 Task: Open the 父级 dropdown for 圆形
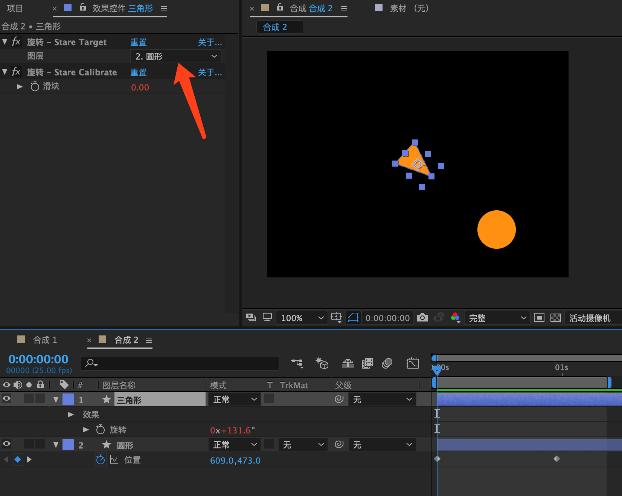point(382,445)
